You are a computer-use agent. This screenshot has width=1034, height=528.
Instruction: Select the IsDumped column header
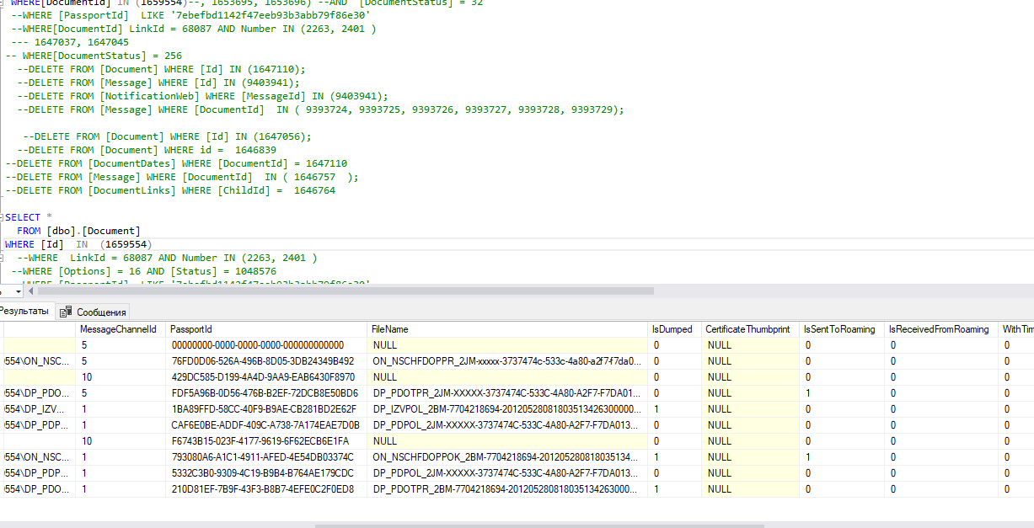tap(675, 329)
